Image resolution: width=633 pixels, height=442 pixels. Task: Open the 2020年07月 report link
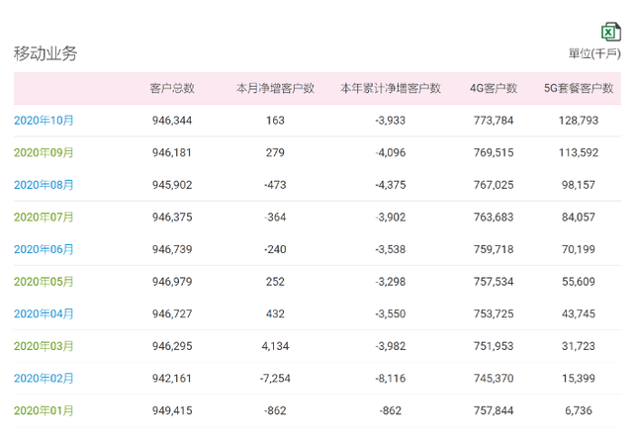(x=44, y=218)
